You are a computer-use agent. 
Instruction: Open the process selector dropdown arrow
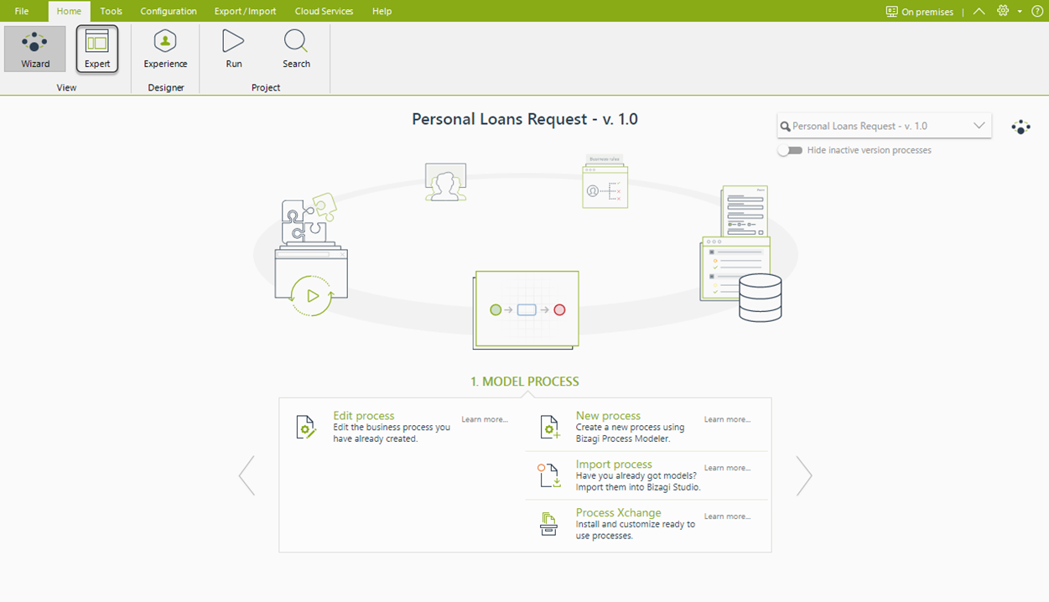(979, 126)
